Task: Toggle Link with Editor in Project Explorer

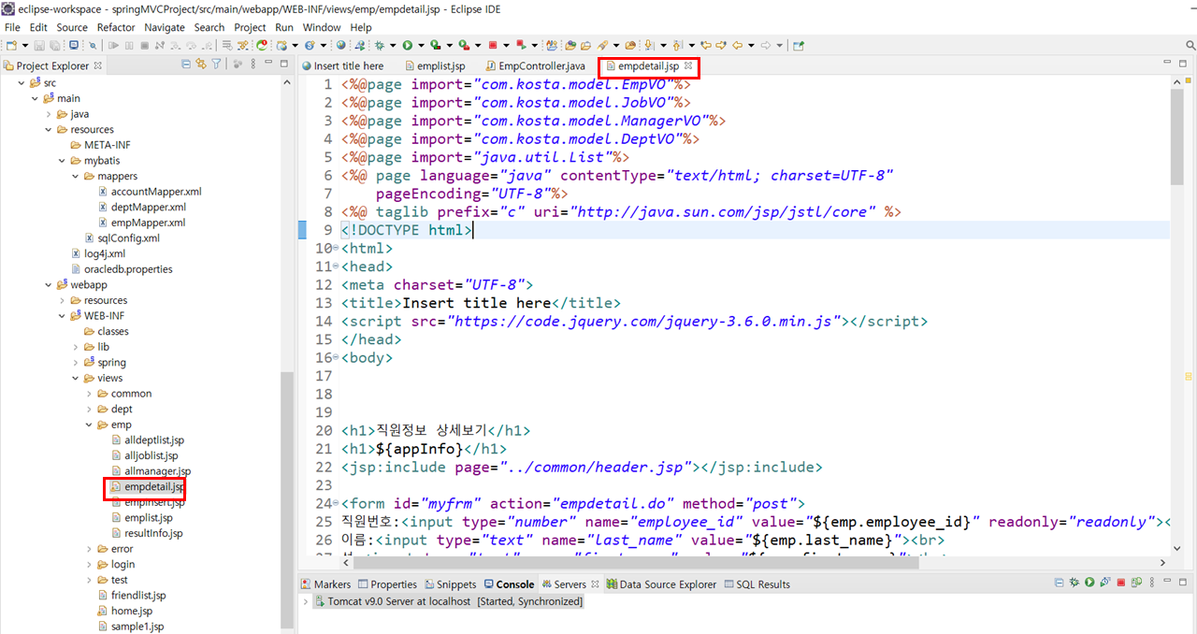Action: pos(201,65)
